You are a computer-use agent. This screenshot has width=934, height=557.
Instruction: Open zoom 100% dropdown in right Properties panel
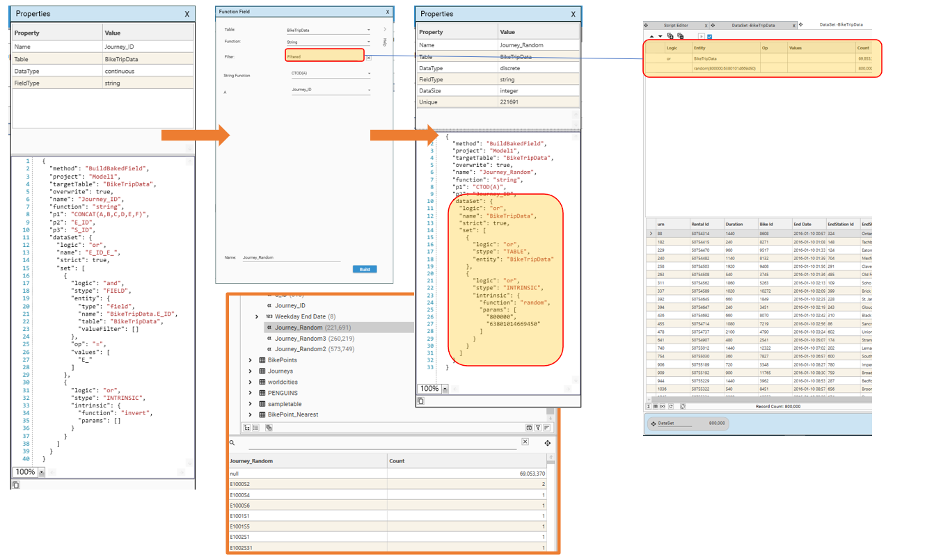[445, 389]
